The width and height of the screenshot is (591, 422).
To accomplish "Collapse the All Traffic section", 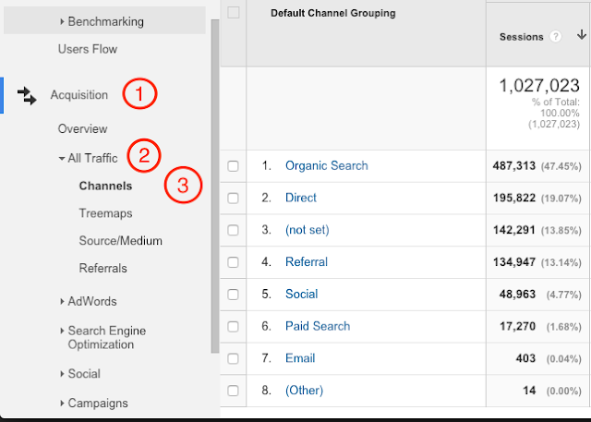I will (x=61, y=159).
